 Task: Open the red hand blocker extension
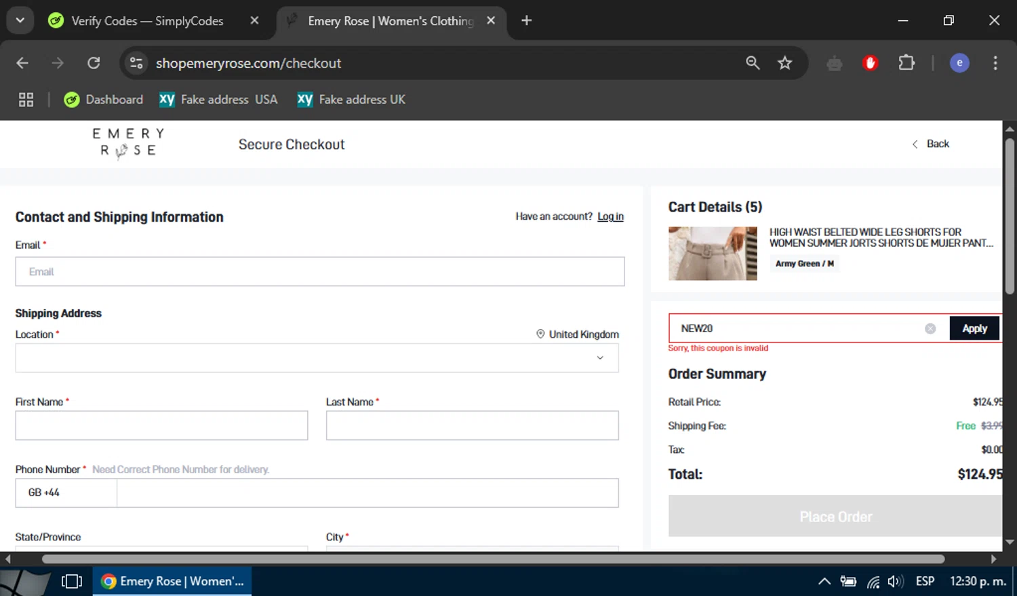871,63
